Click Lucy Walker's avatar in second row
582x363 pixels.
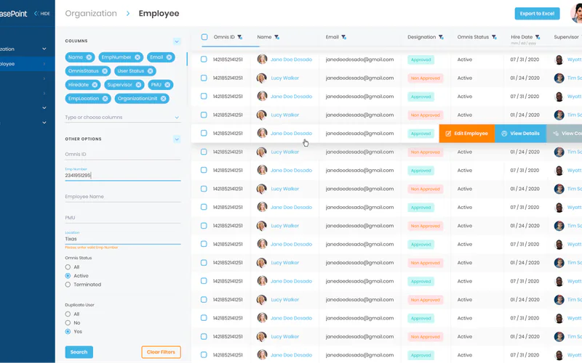262,78
